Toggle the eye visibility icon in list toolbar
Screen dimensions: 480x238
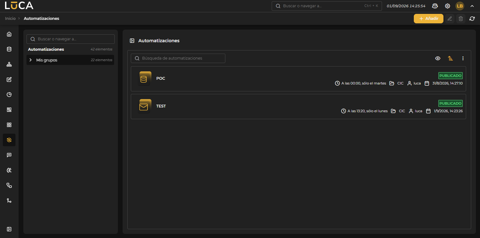point(438,58)
